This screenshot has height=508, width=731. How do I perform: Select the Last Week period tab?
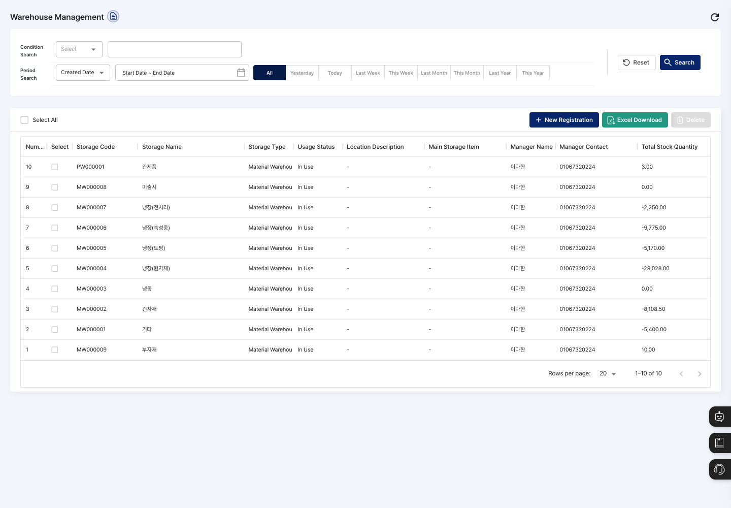tap(368, 73)
